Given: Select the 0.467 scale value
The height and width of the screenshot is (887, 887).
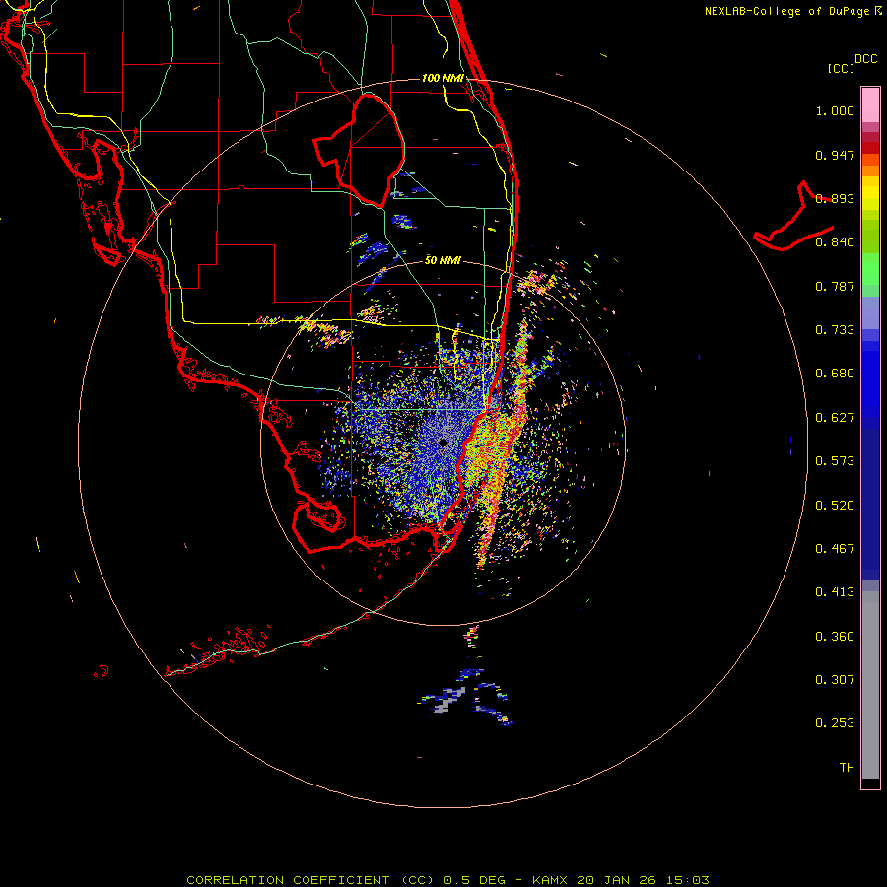Looking at the screenshot, I should [835, 549].
